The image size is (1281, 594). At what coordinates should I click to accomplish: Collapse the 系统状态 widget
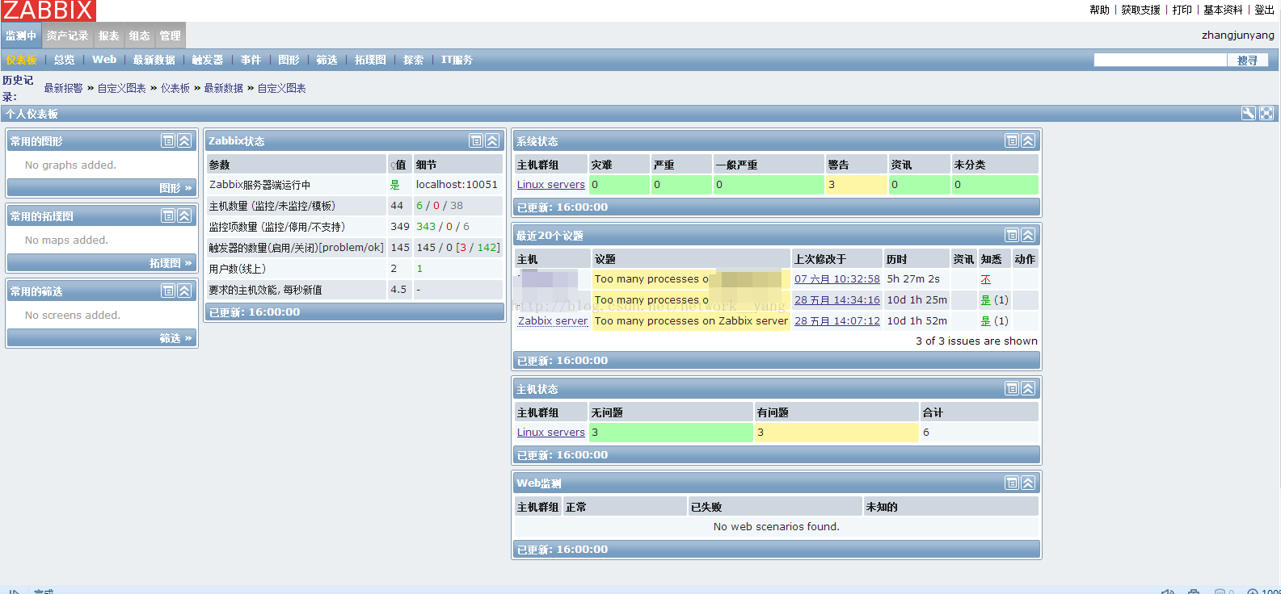pos(1028,140)
